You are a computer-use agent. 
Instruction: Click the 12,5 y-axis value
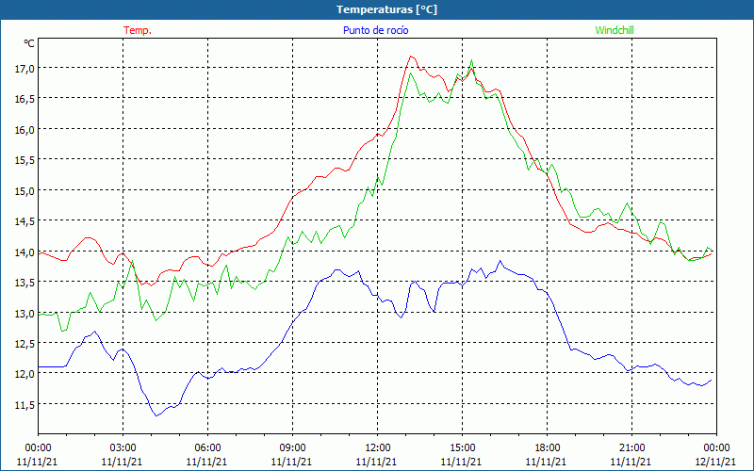coord(25,343)
